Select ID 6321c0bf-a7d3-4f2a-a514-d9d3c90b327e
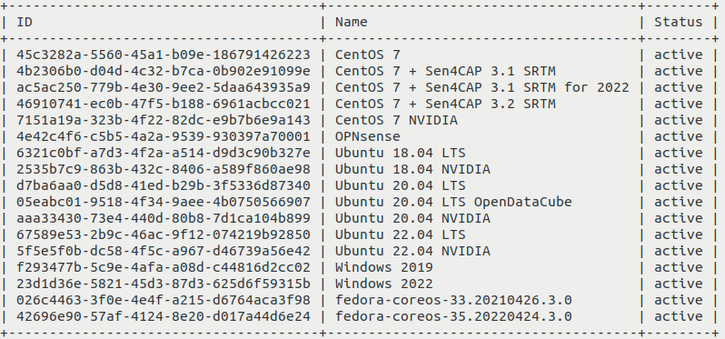The height and width of the screenshot is (339, 725). click(x=164, y=153)
